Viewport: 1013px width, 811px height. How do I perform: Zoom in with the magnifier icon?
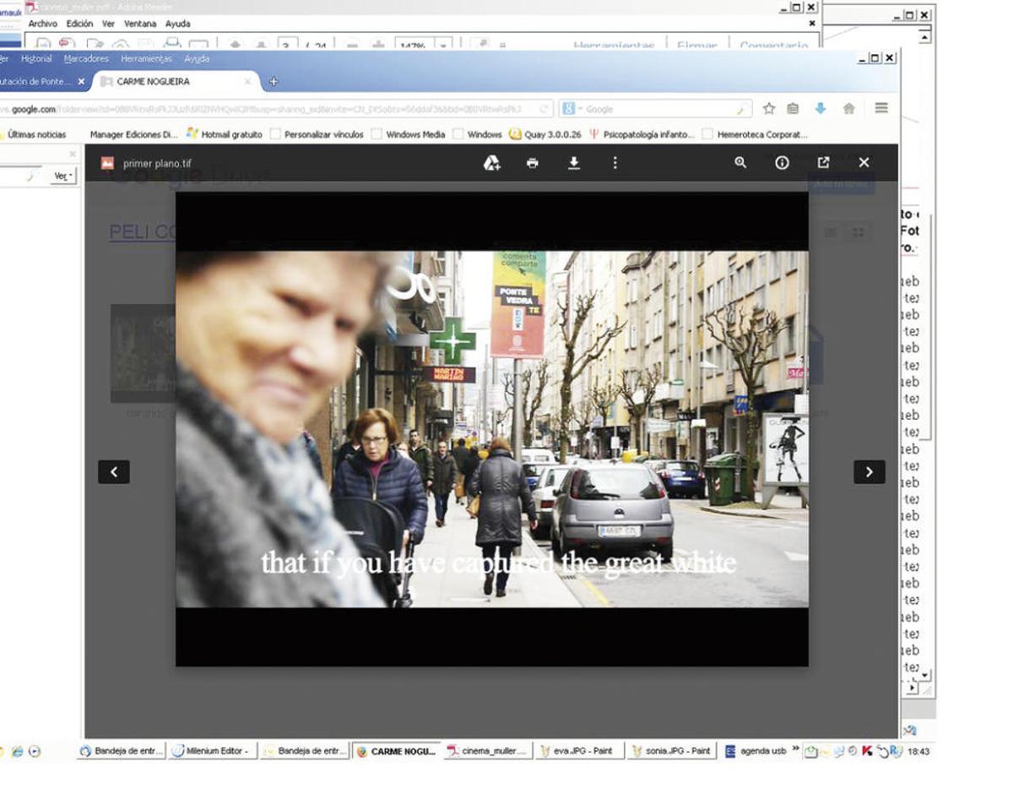coord(740,162)
